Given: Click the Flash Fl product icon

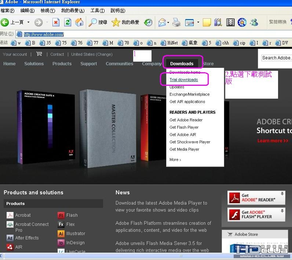Looking at the screenshot, I should [x=61, y=215].
